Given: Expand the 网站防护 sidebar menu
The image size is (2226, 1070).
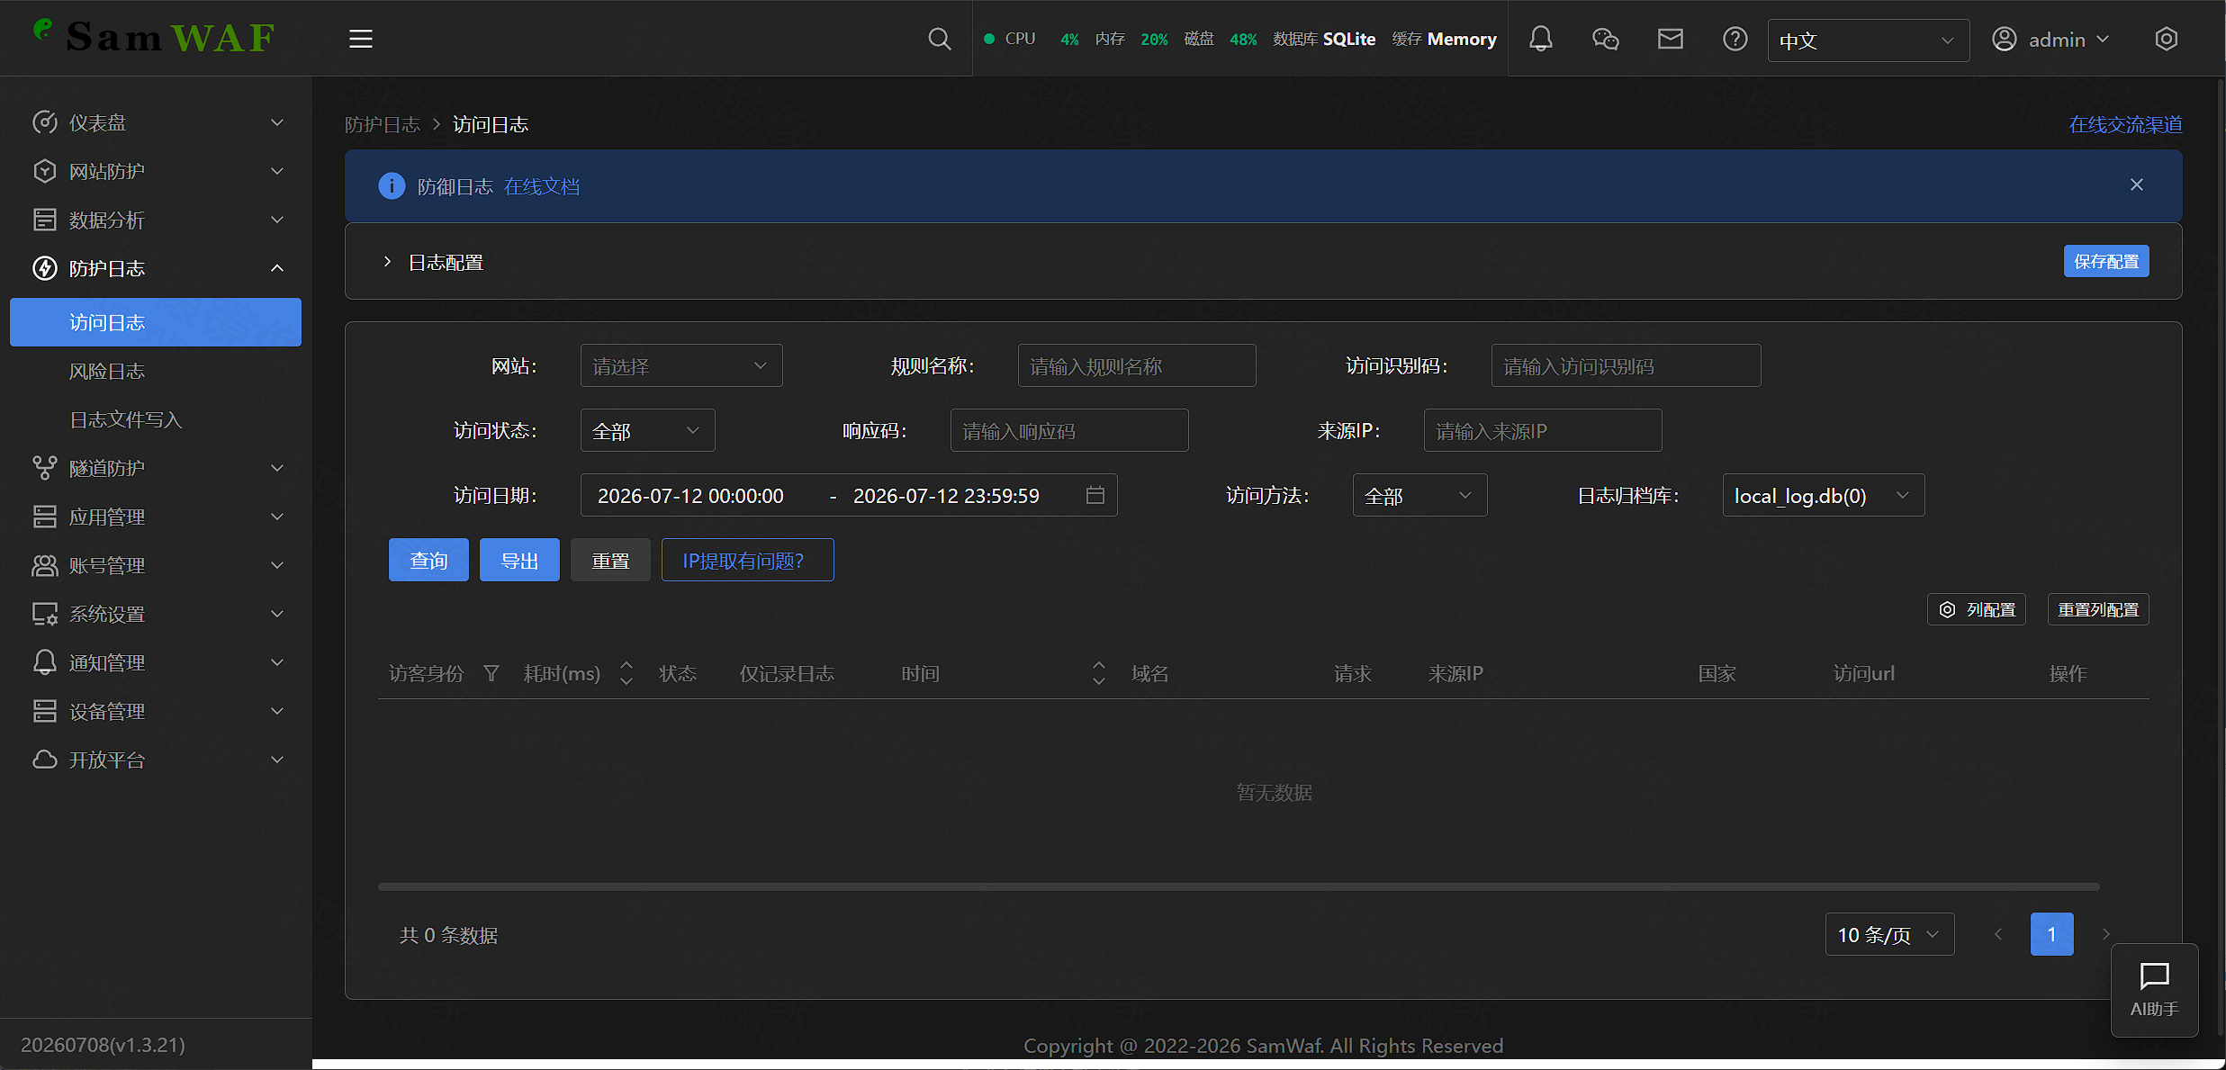Looking at the screenshot, I should coord(156,171).
